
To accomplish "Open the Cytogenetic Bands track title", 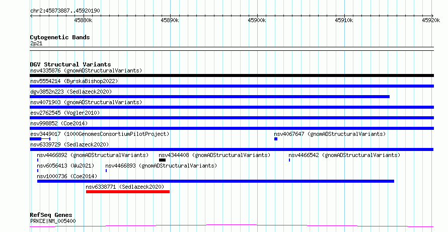I will point(60,37).
